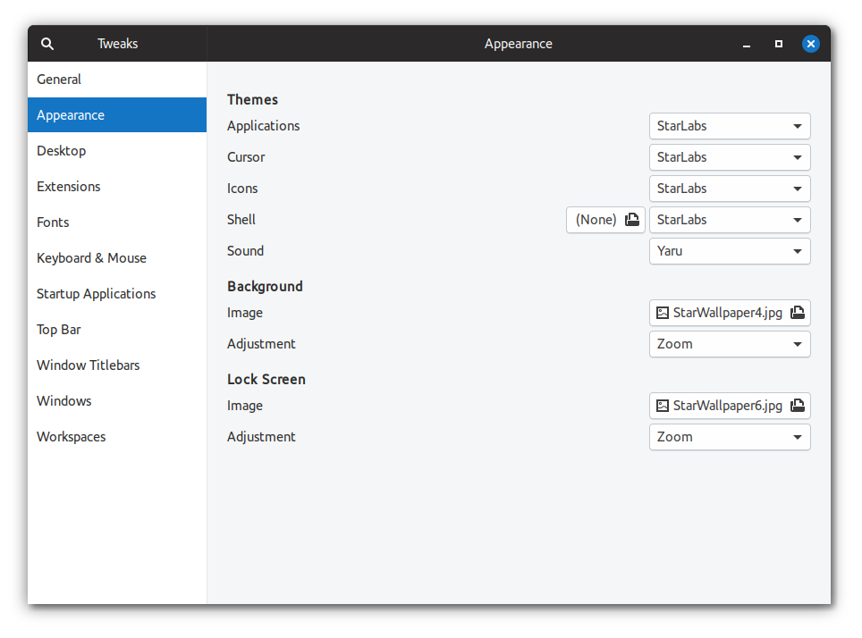
Task: Open the Cursor theme dropdown
Action: 730,158
